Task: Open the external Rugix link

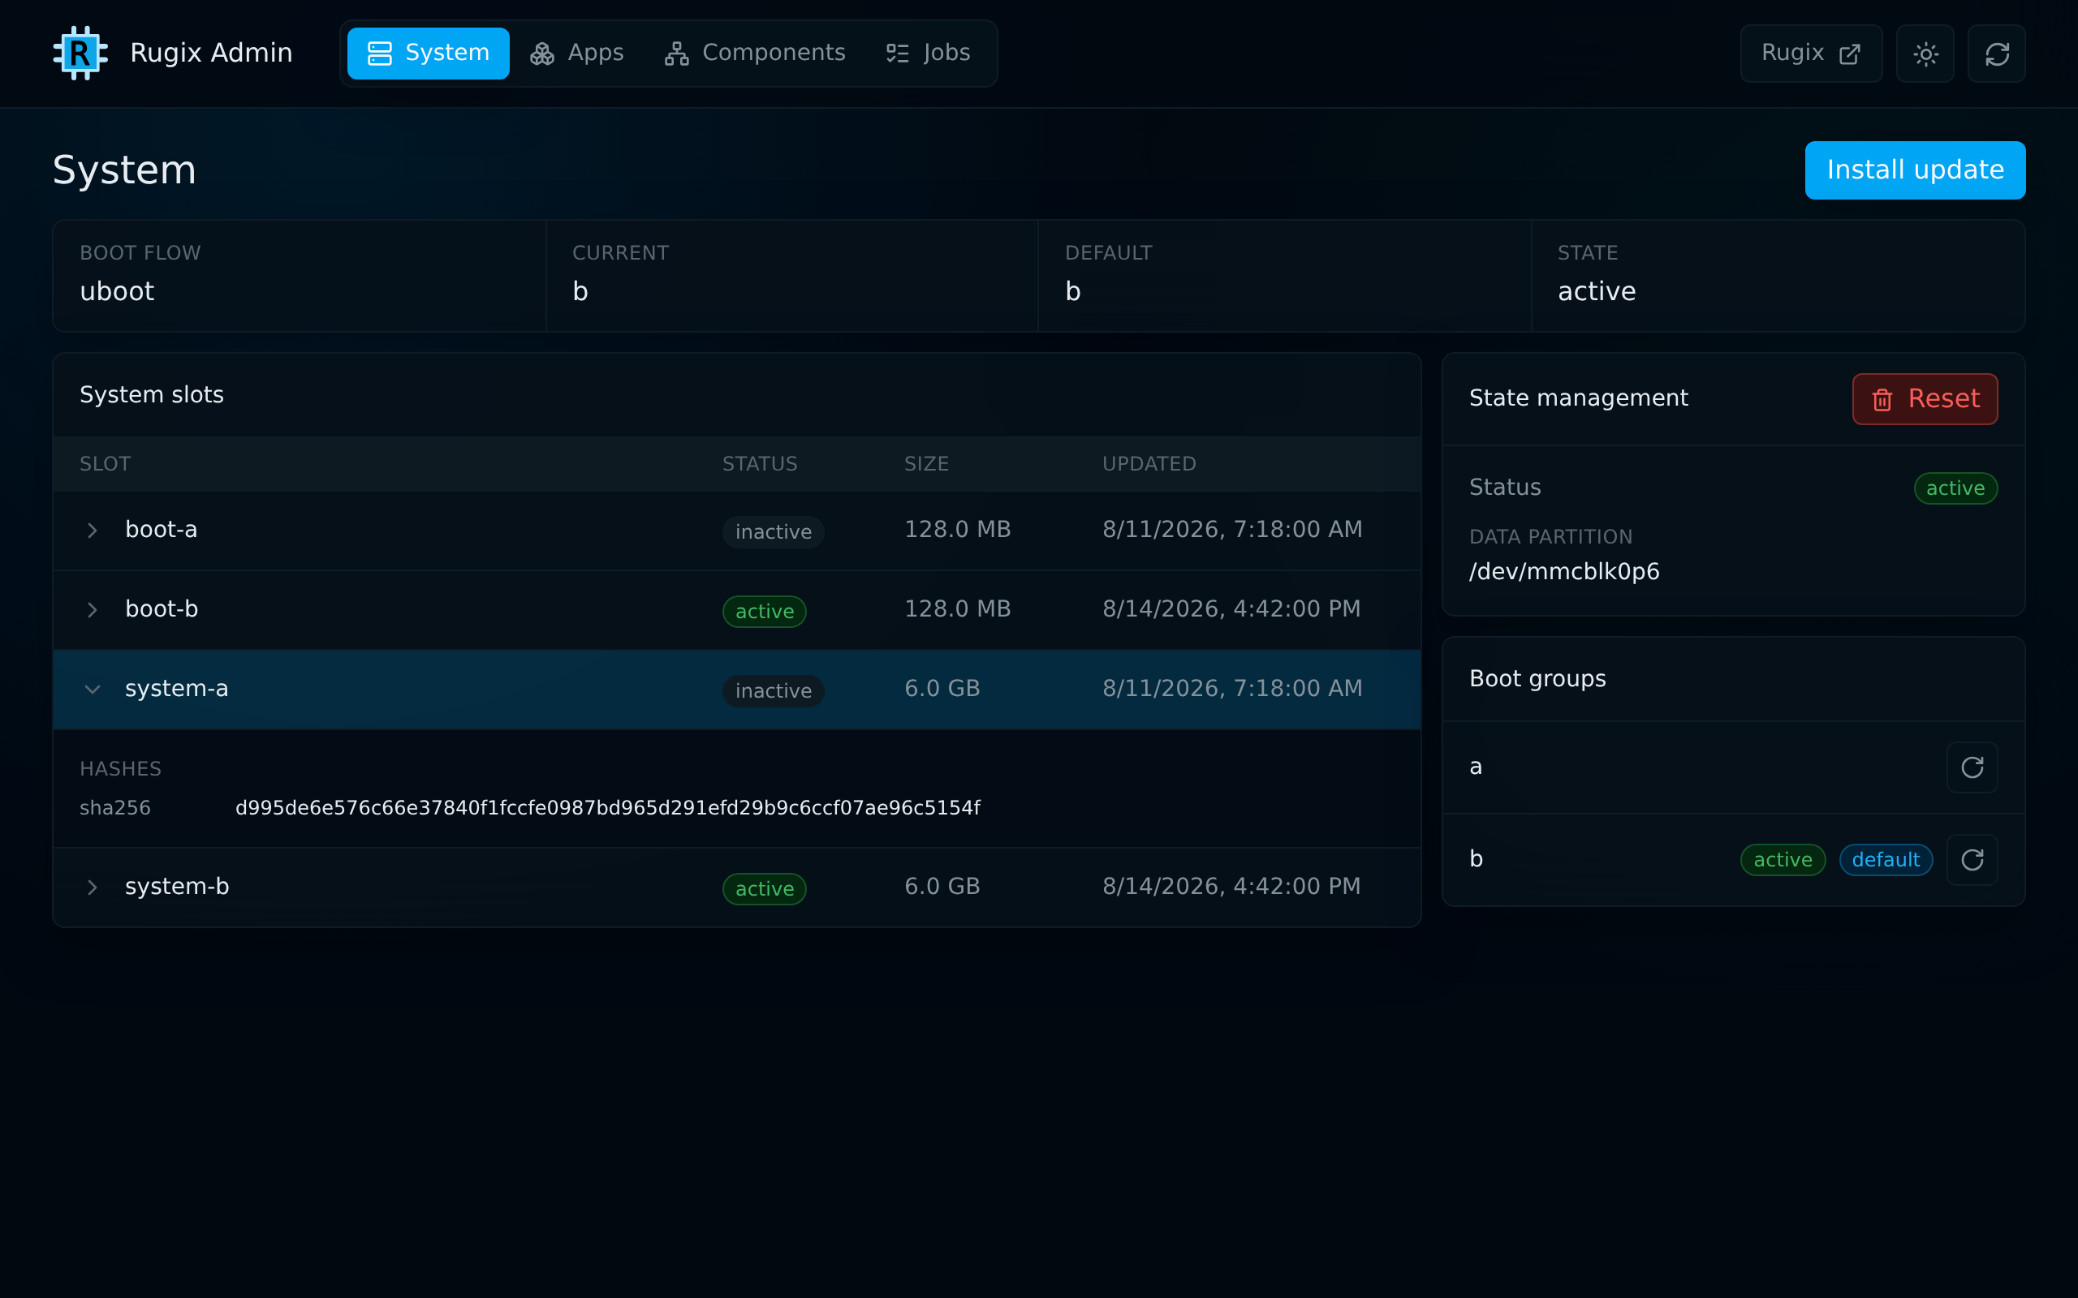Action: [x=1811, y=54]
